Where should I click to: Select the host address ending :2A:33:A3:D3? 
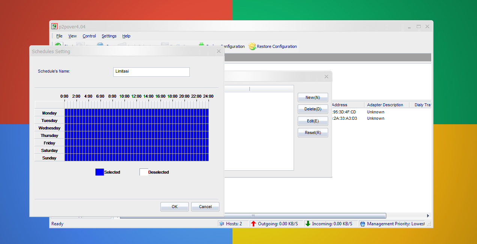(x=345, y=118)
